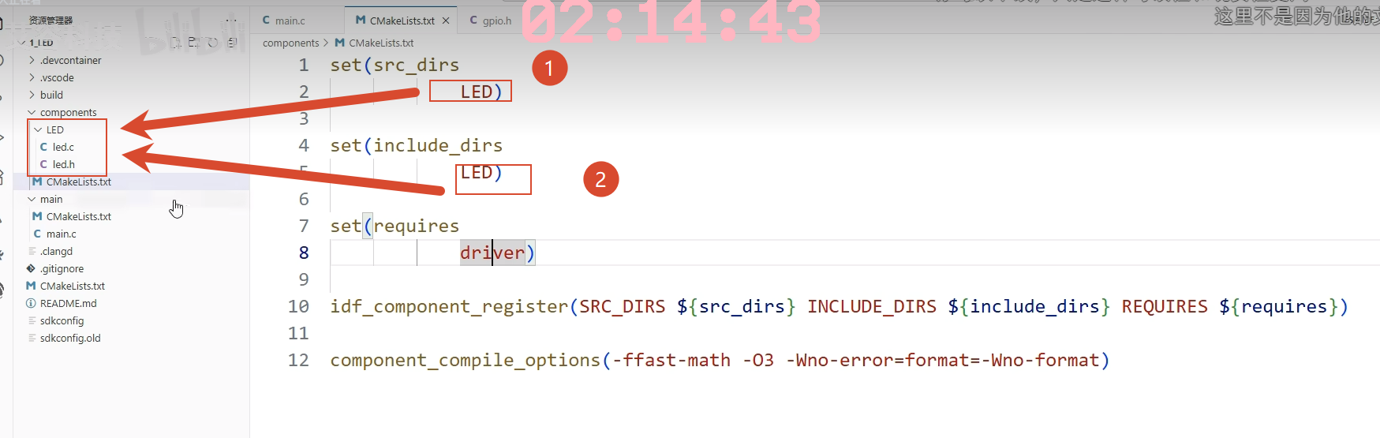1380x438 pixels.
Task: Click the 'LED)' text on line 2
Action: (x=481, y=92)
